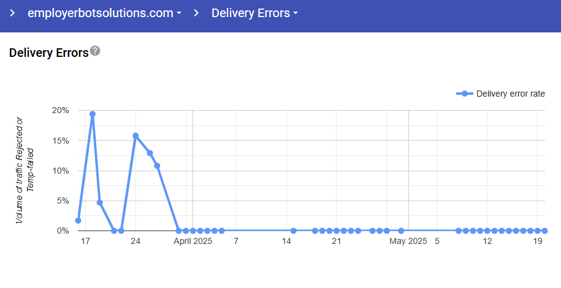The height and width of the screenshot is (288, 561).
Task: Click the first breadcrumb chevron arrow
Action: click(12, 13)
